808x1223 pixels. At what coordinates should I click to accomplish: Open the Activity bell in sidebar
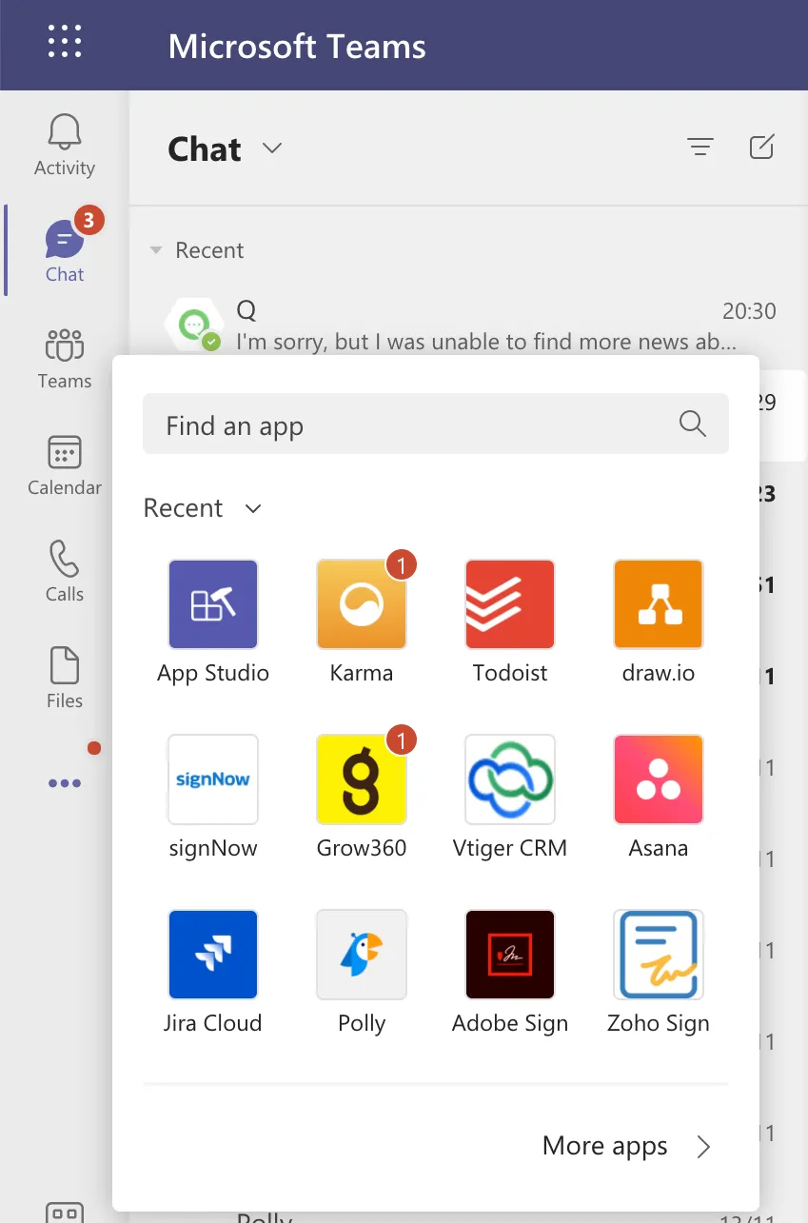(65, 145)
